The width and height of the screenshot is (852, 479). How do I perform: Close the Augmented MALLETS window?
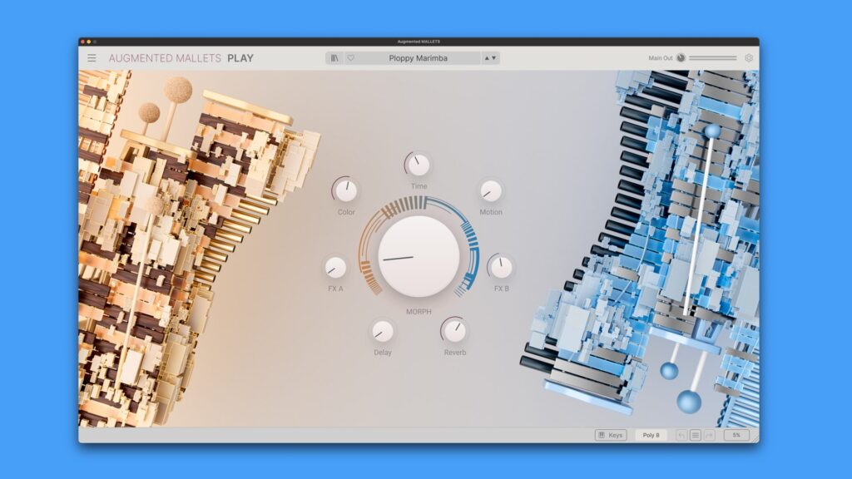tap(82, 42)
